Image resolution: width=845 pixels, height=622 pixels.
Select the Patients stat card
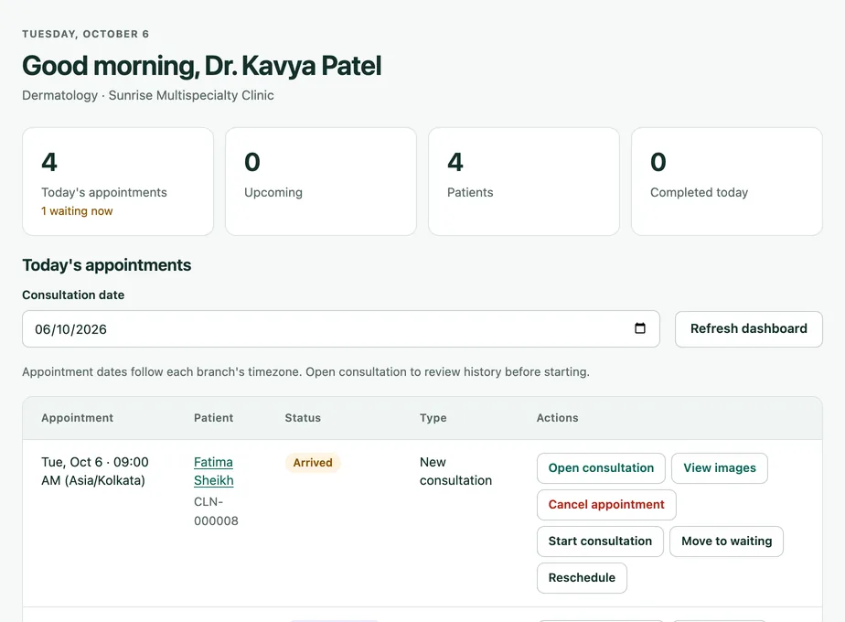pyautogui.click(x=524, y=182)
